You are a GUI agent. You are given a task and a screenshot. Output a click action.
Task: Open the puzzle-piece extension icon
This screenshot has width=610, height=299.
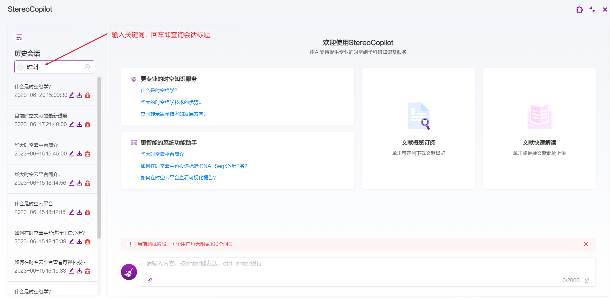[x=579, y=10]
